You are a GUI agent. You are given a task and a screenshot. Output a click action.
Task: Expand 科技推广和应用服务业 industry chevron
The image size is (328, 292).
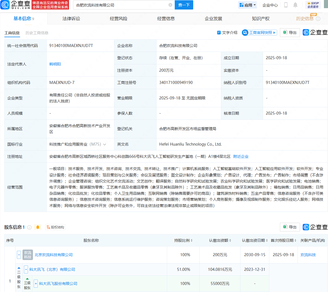105,144
